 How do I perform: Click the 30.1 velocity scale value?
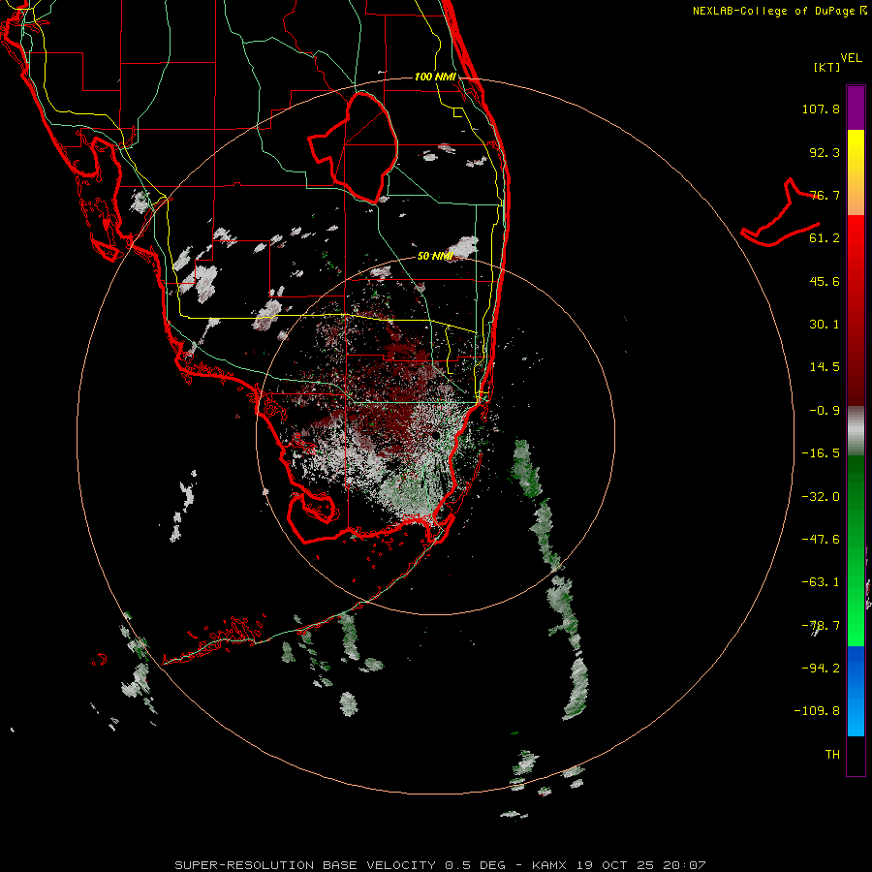pos(825,325)
